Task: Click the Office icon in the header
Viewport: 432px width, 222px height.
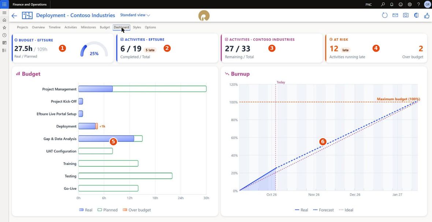Action: (x=416, y=15)
